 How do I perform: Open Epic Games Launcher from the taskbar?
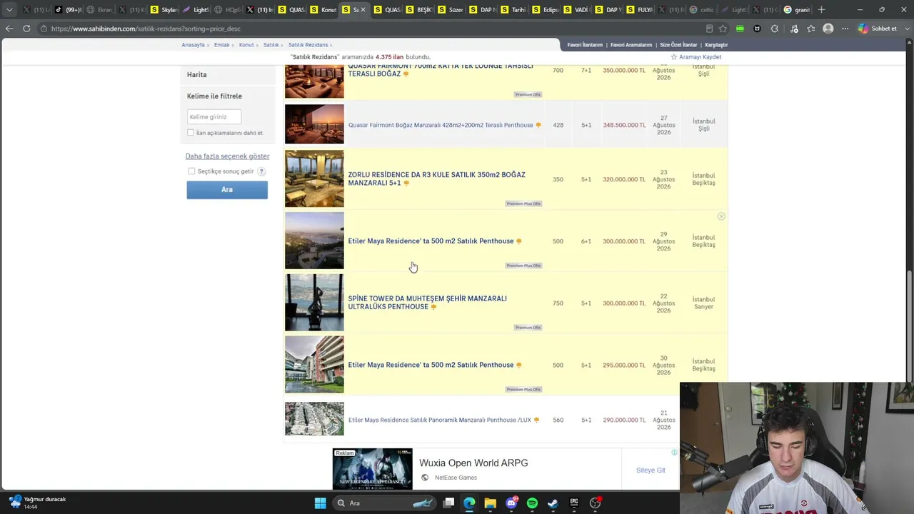point(574,503)
